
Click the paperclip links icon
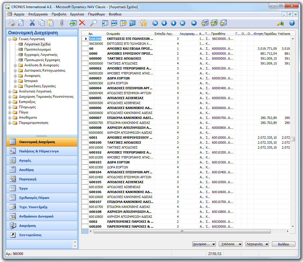62,23
